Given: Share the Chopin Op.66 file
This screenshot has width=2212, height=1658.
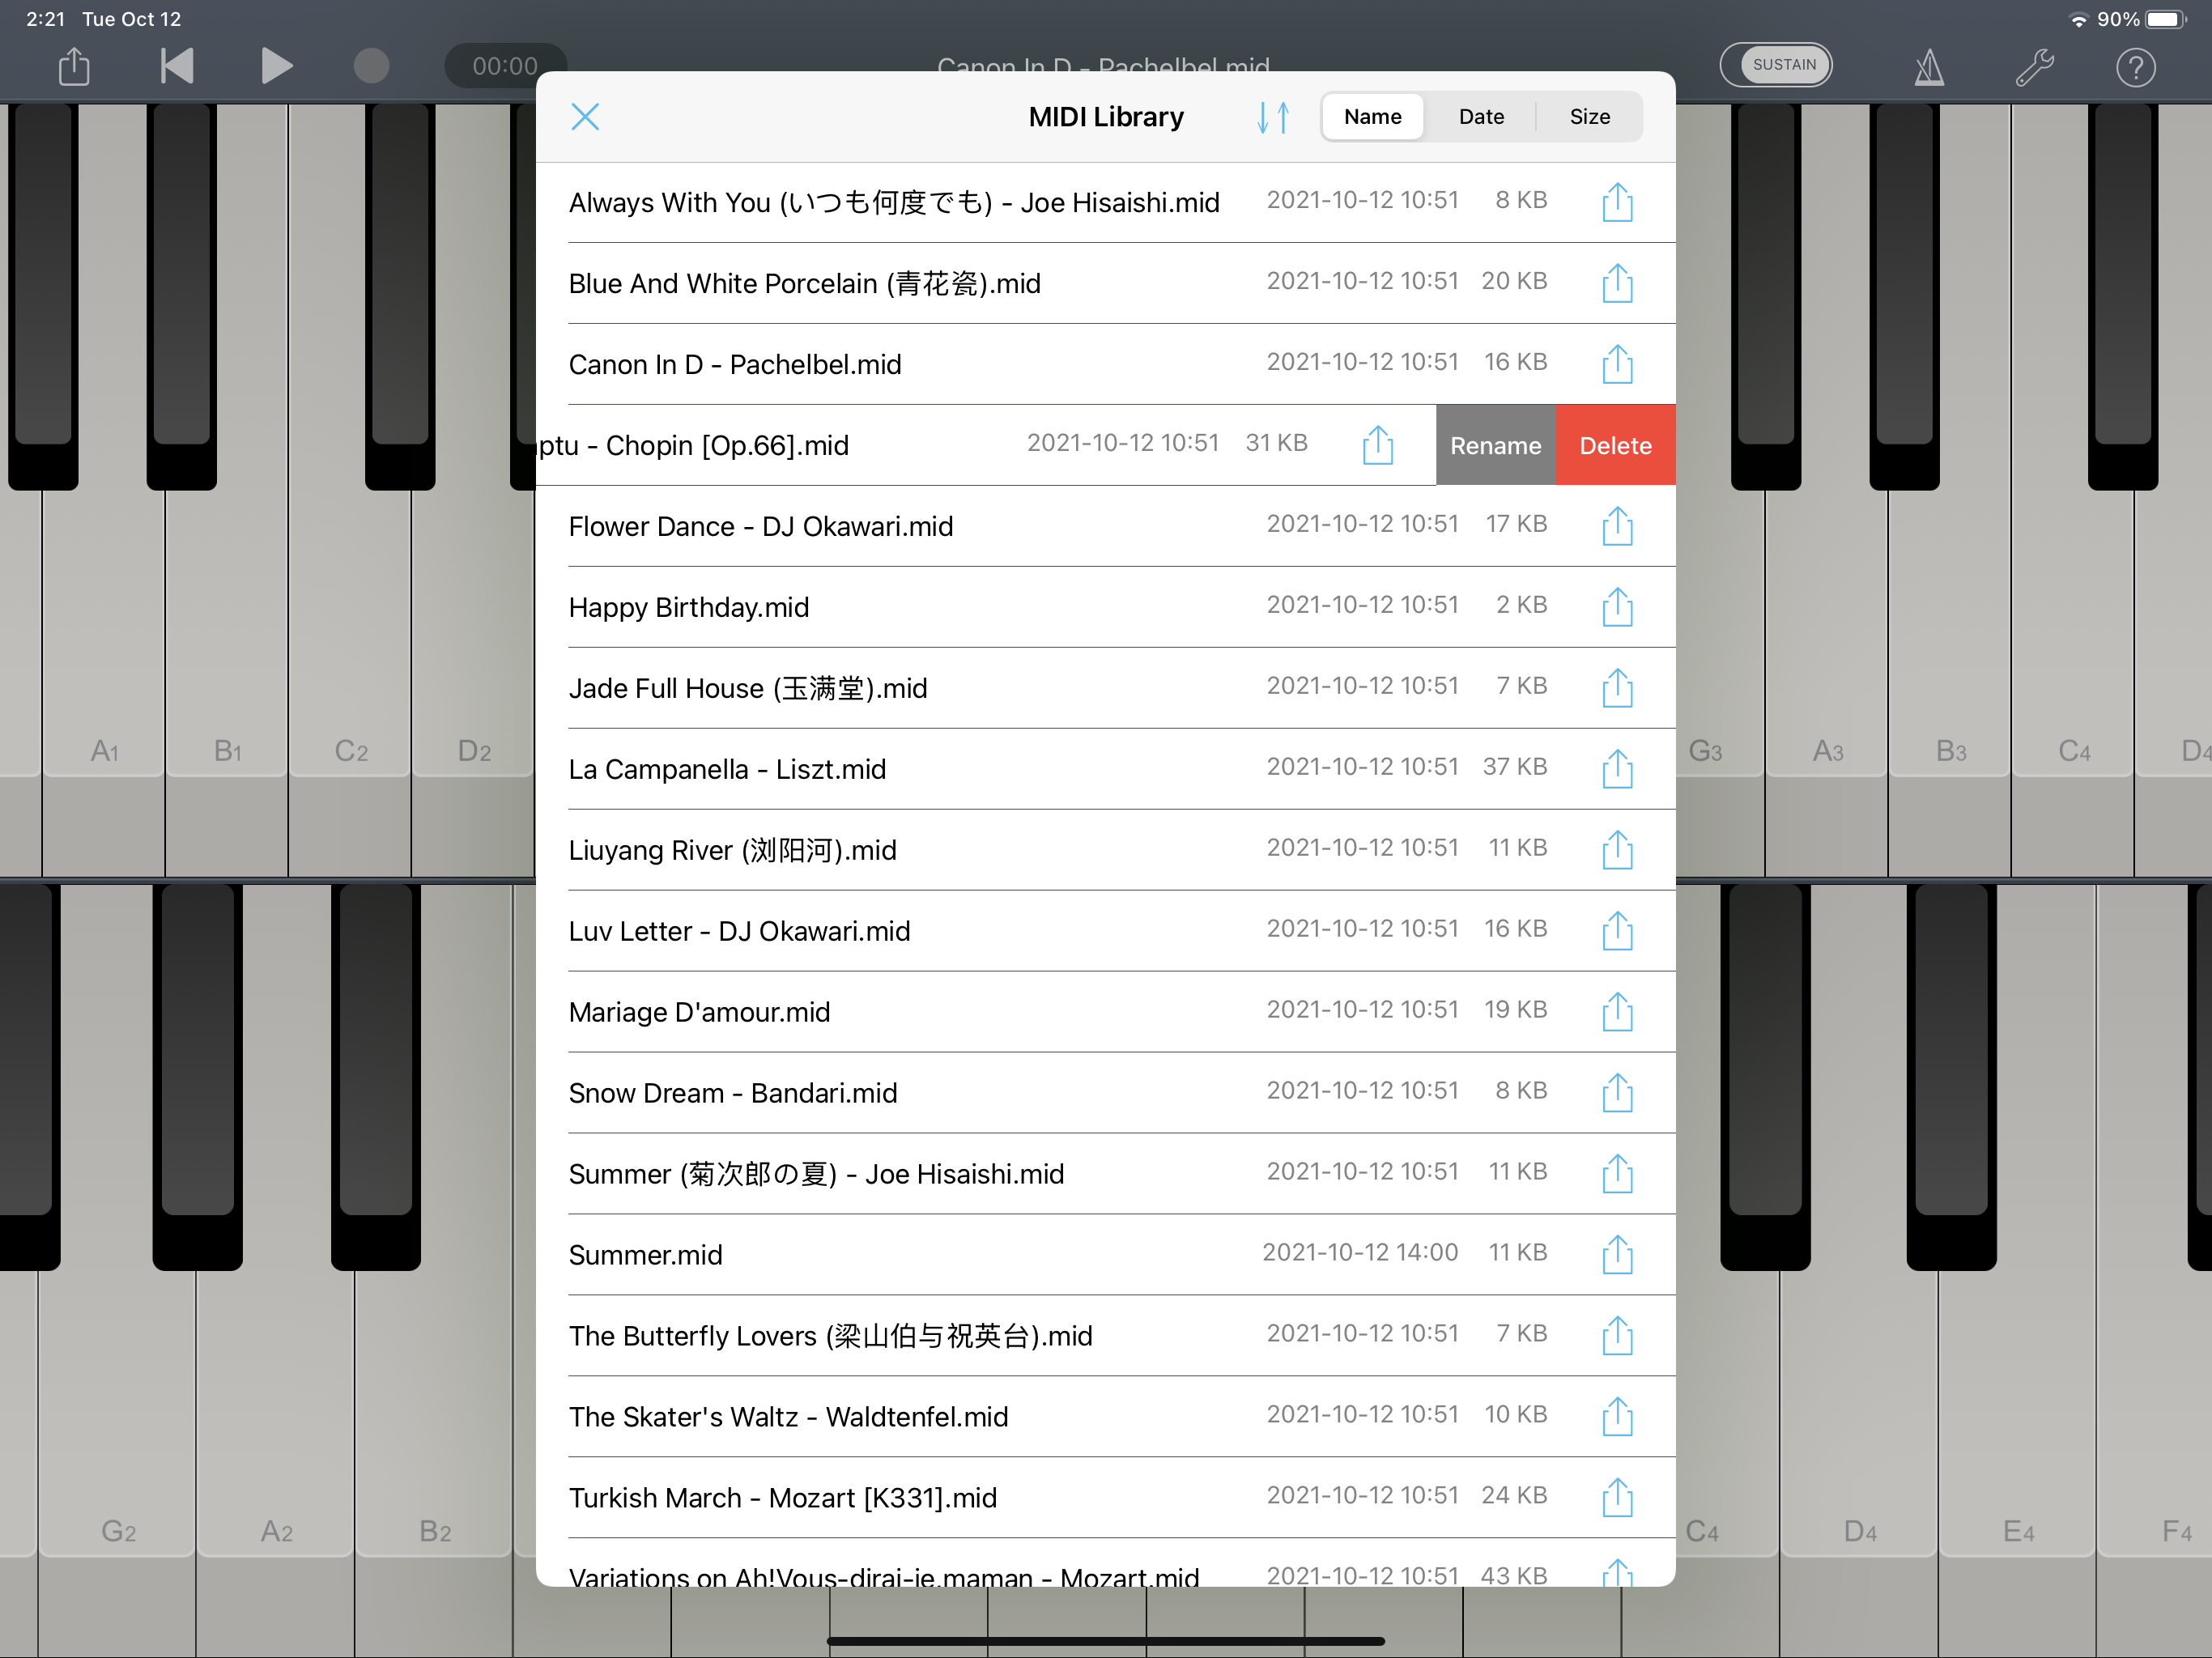Looking at the screenshot, I should tap(1378, 445).
